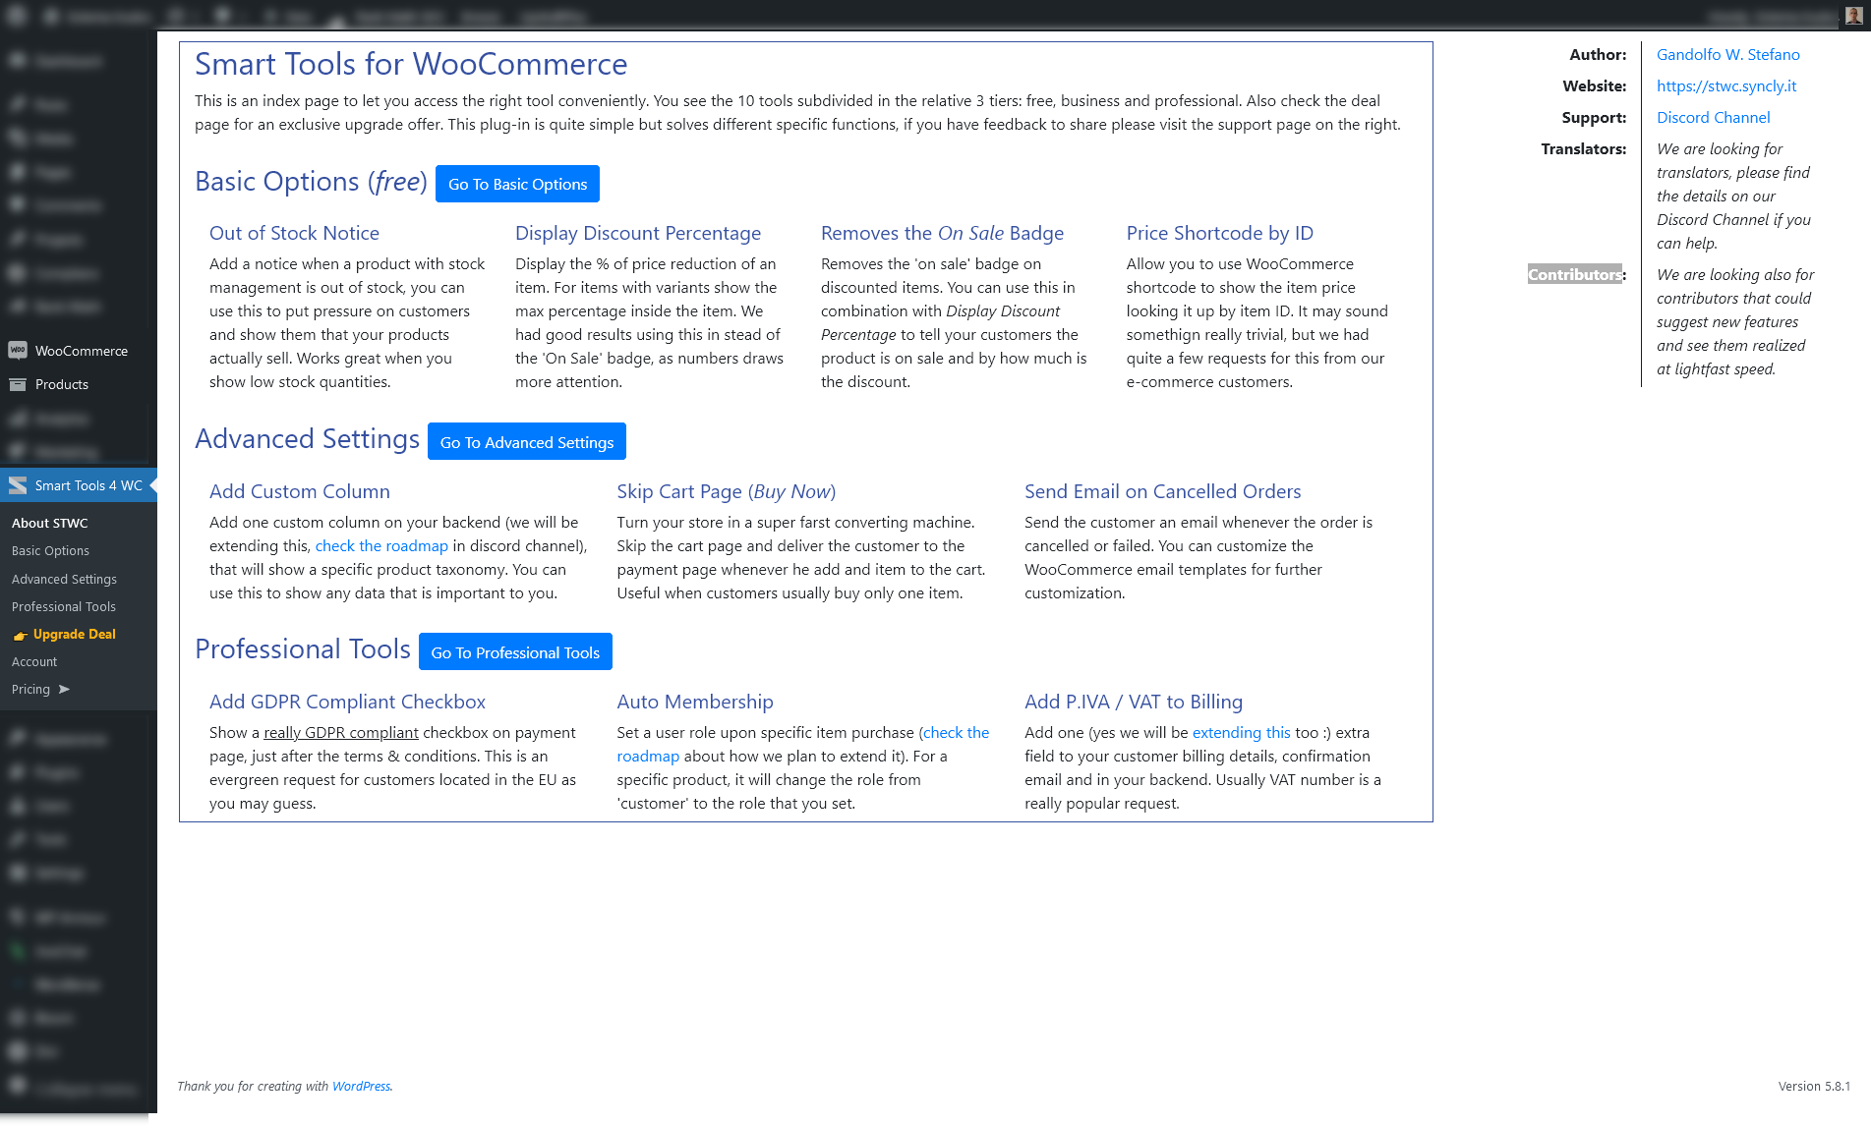Image resolution: width=1871 pixels, height=1126 pixels.
Task: Open author link Gandolfo W. Stefano
Action: (1728, 55)
